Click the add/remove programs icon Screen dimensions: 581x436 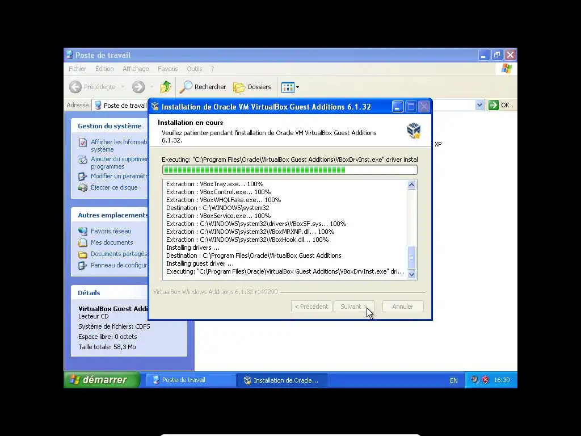(83, 160)
